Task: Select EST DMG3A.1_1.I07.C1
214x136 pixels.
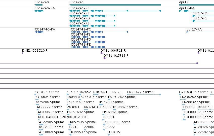Action: [x=107, y=92]
